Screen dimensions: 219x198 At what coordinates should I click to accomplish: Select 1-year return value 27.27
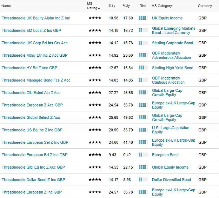(113, 93)
